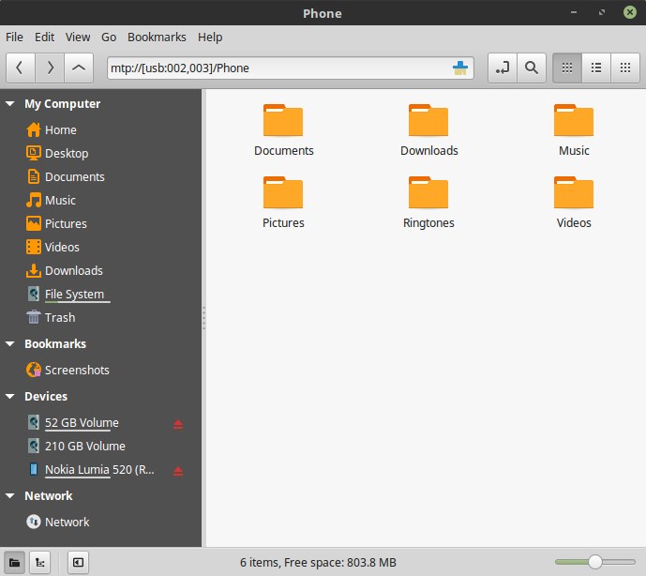Collapse the Network sidebar section
The height and width of the screenshot is (576, 646).
(10, 496)
